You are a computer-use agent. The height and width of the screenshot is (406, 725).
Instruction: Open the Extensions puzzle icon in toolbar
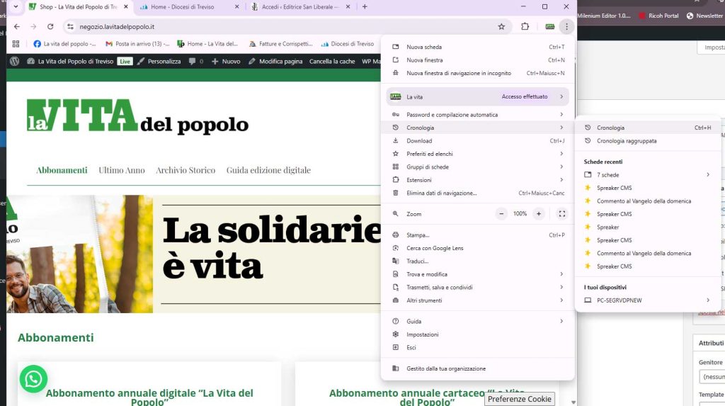coord(525,27)
